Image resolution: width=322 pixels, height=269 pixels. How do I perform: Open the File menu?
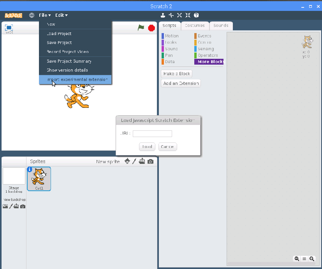click(45, 15)
